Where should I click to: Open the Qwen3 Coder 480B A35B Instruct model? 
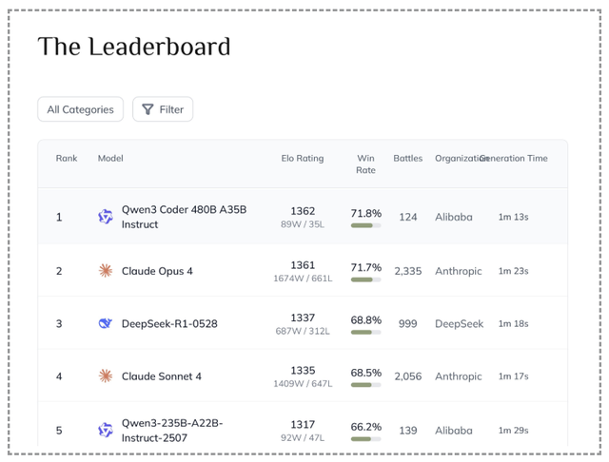(184, 217)
